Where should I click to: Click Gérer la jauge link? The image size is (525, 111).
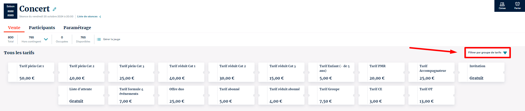(x=112, y=39)
